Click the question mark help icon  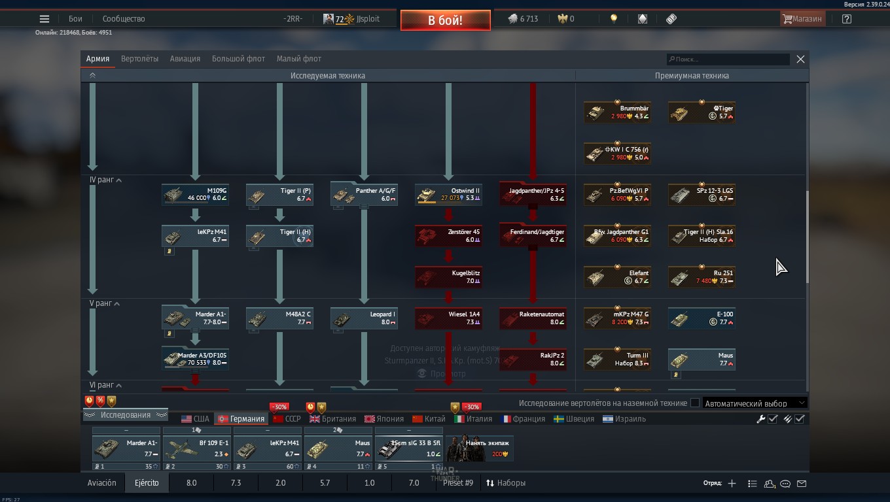tap(846, 19)
